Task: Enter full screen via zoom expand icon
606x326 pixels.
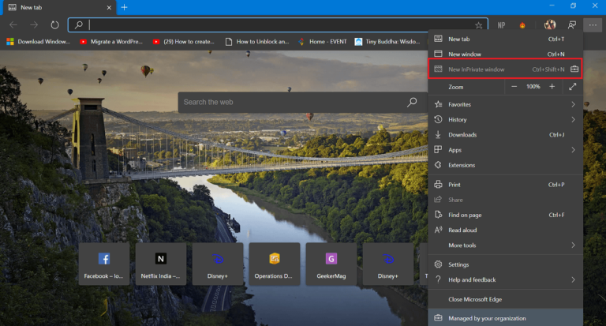Action: click(572, 87)
